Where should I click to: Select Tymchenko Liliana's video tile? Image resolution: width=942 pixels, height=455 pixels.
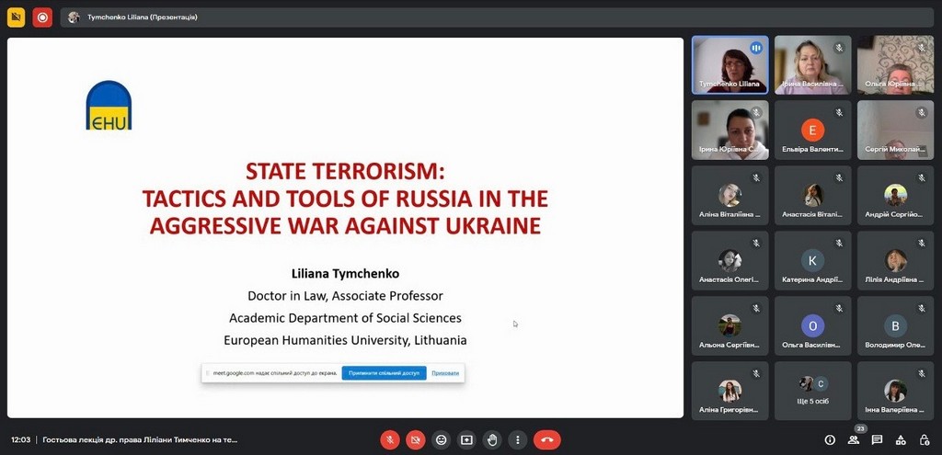pos(729,64)
